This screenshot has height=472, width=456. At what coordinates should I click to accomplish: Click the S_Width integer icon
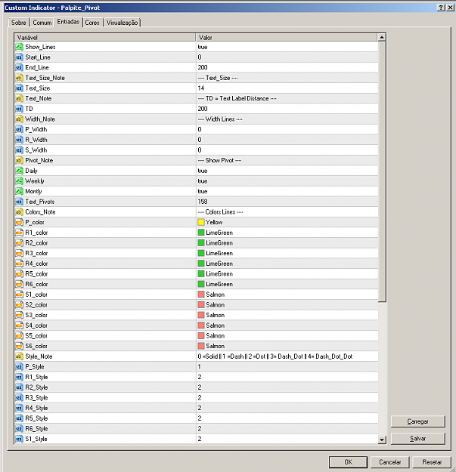point(20,150)
